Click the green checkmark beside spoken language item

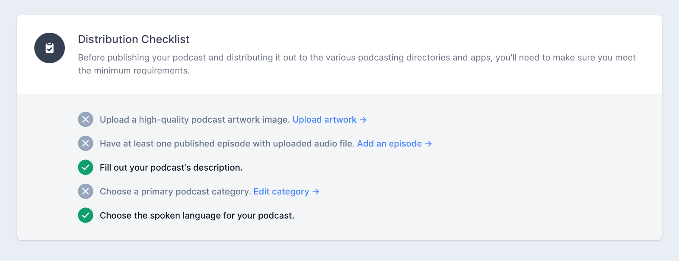85,216
